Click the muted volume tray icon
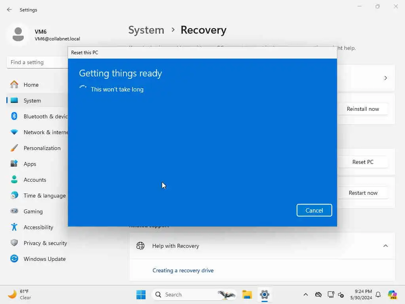Image resolution: width=405 pixels, height=304 pixels. pos(341,294)
